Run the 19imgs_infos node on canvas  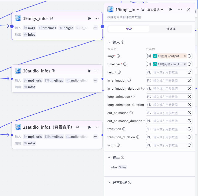coord(90,18)
